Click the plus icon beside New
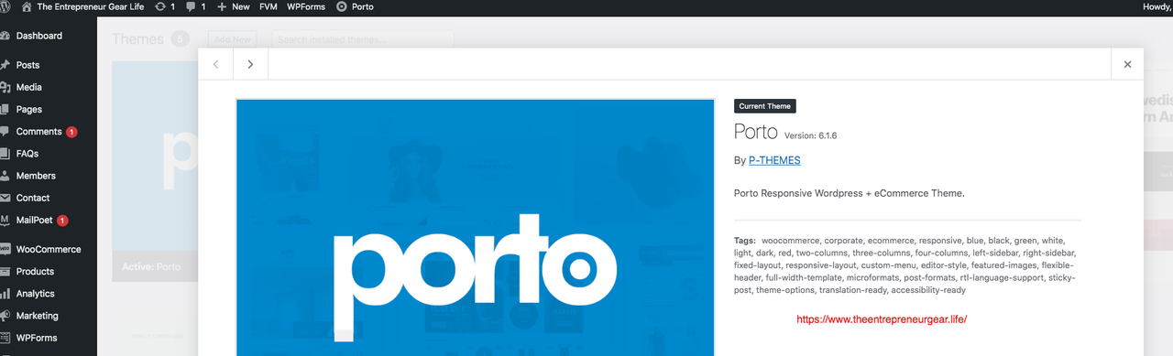Image resolution: width=1173 pixels, height=356 pixels. pos(222,6)
